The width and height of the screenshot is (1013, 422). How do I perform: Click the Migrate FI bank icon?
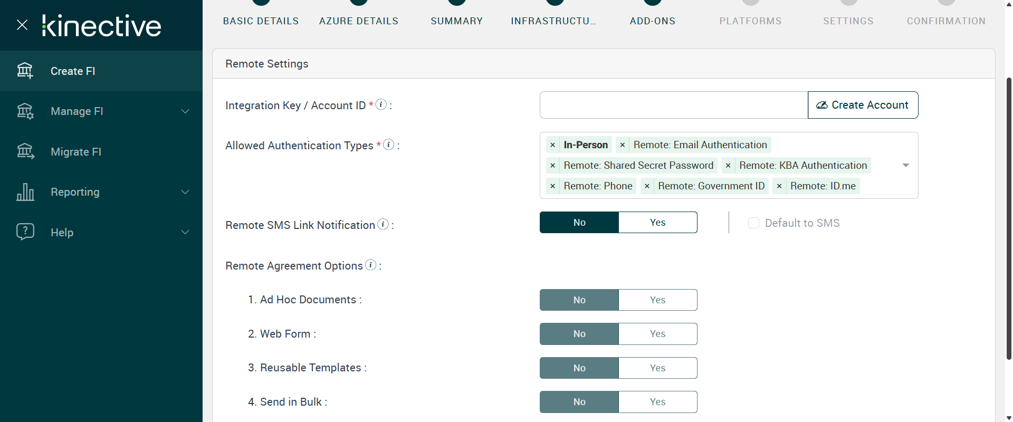pos(25,152)
